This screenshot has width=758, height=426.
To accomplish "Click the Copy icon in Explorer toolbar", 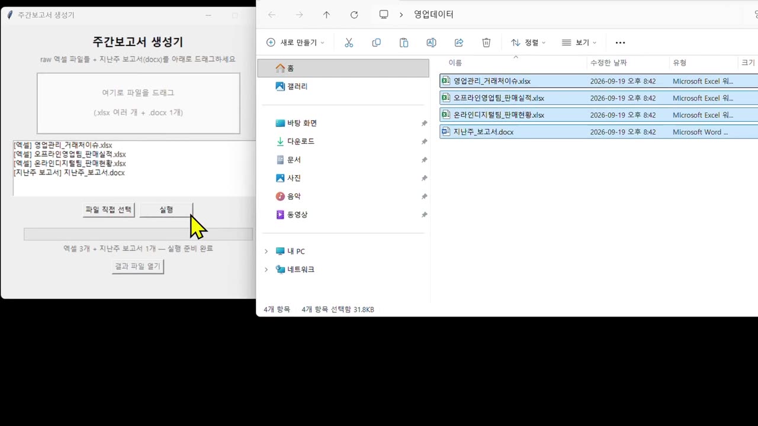I will pyautogui.click(x=376, y=43).
